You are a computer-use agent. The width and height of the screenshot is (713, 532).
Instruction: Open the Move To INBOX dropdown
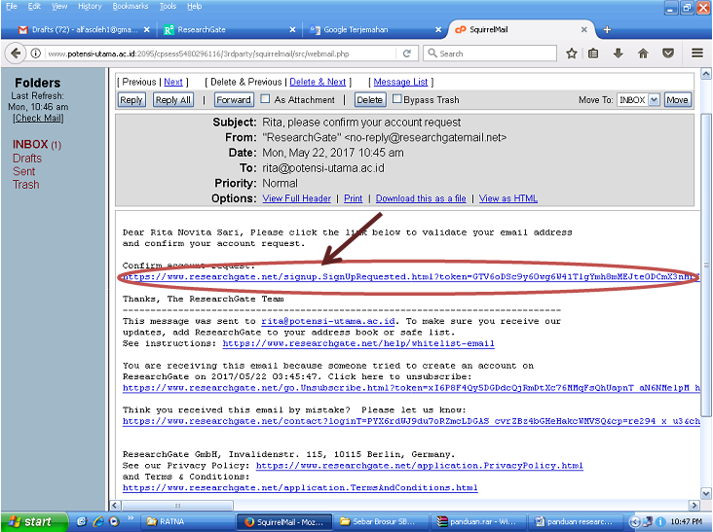(x=638, y=100)
